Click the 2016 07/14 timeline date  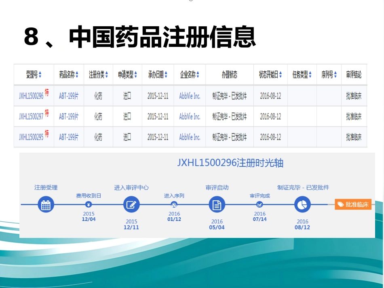coord(260,217)
